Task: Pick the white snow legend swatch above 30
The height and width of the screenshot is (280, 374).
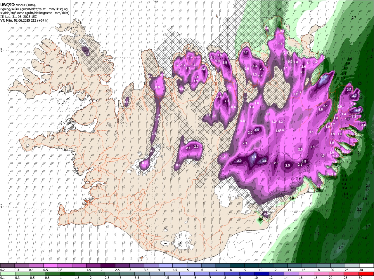Action: [x=366, y=266]
